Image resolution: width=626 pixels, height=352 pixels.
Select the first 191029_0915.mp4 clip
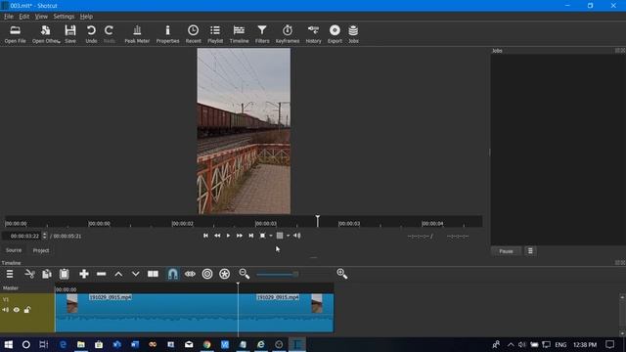147,313
